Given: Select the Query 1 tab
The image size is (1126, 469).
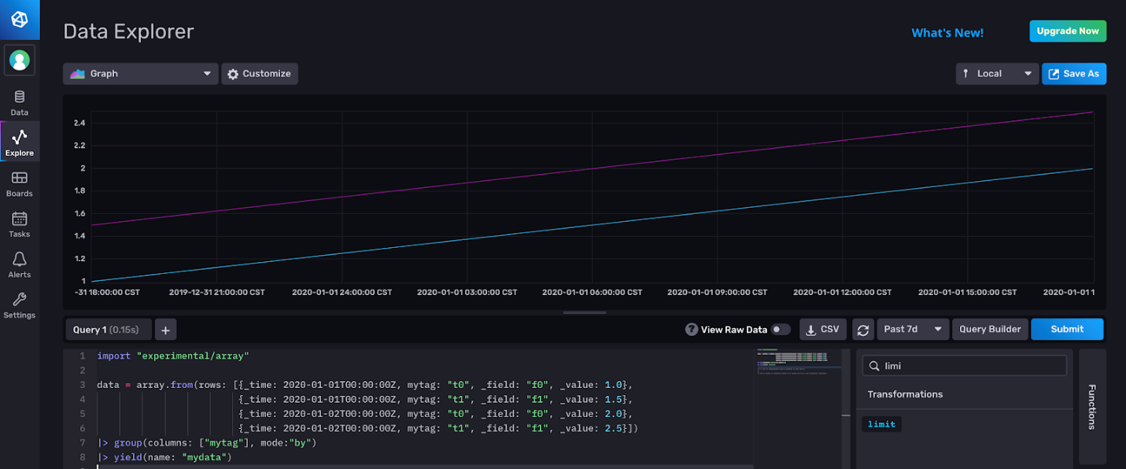Looking at the screenshot, I should [x=108, y=329].
